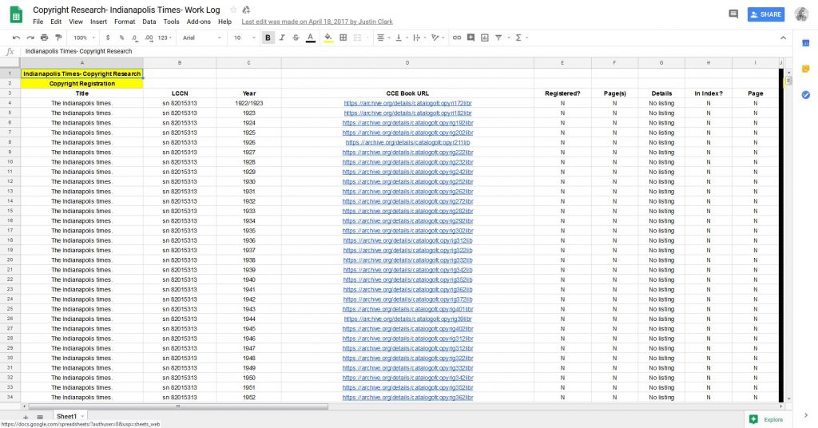Screen dimensions: 818x428
Task: Open the vertical align dropdown
Action: pos(401,38)
